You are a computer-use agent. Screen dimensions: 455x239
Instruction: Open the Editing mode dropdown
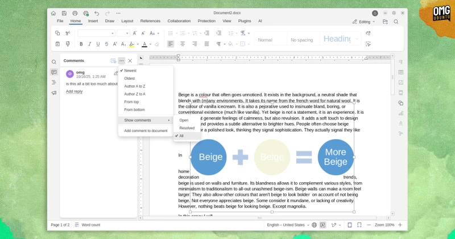[x=364, y=22]
